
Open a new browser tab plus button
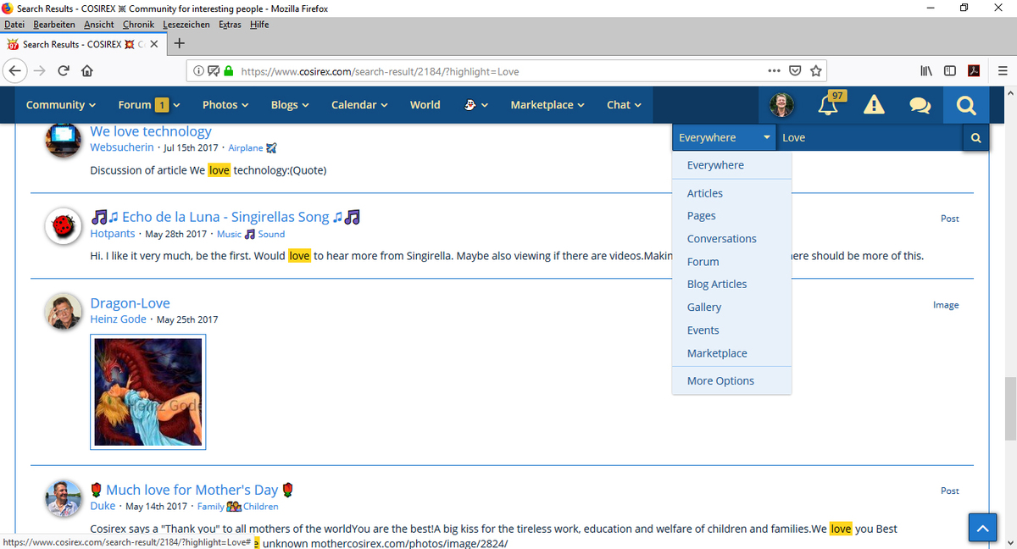[x=179, y=44]
